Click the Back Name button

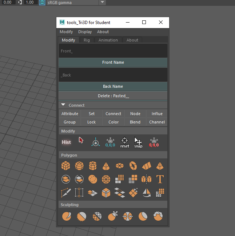tap(113, 86)
